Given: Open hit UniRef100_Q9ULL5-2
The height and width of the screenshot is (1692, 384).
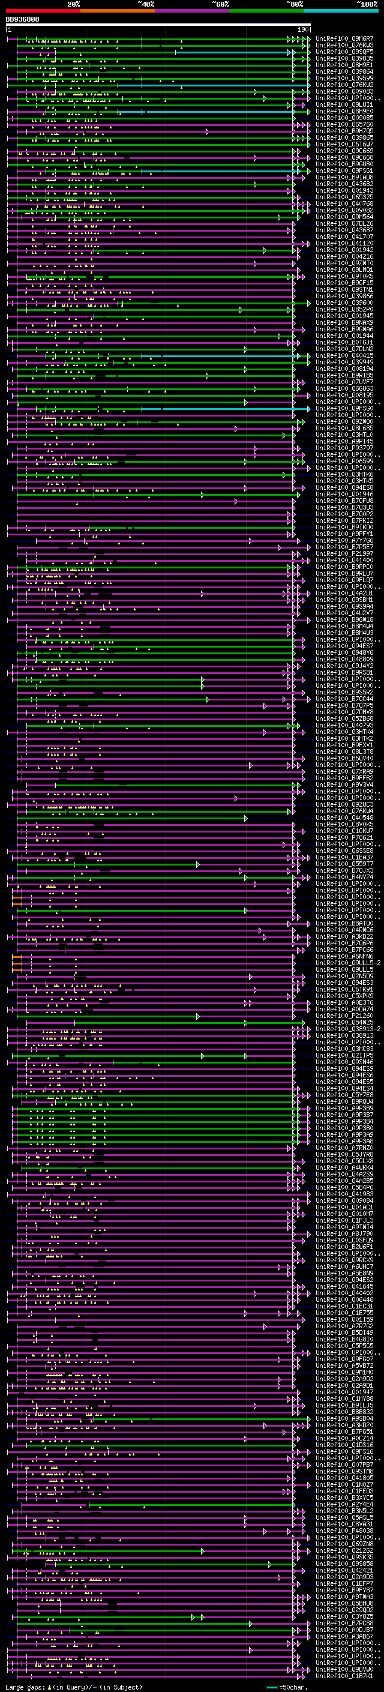Looking at the screenshot, I should point(348,963).
